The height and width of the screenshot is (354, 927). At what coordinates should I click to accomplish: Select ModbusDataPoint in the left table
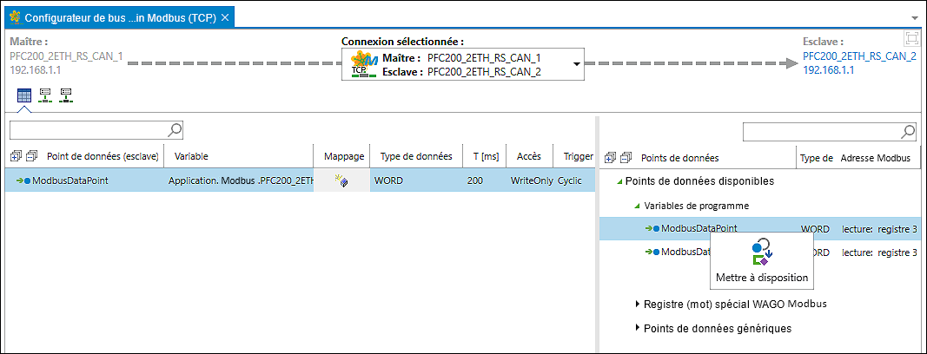tap(70, 180)
